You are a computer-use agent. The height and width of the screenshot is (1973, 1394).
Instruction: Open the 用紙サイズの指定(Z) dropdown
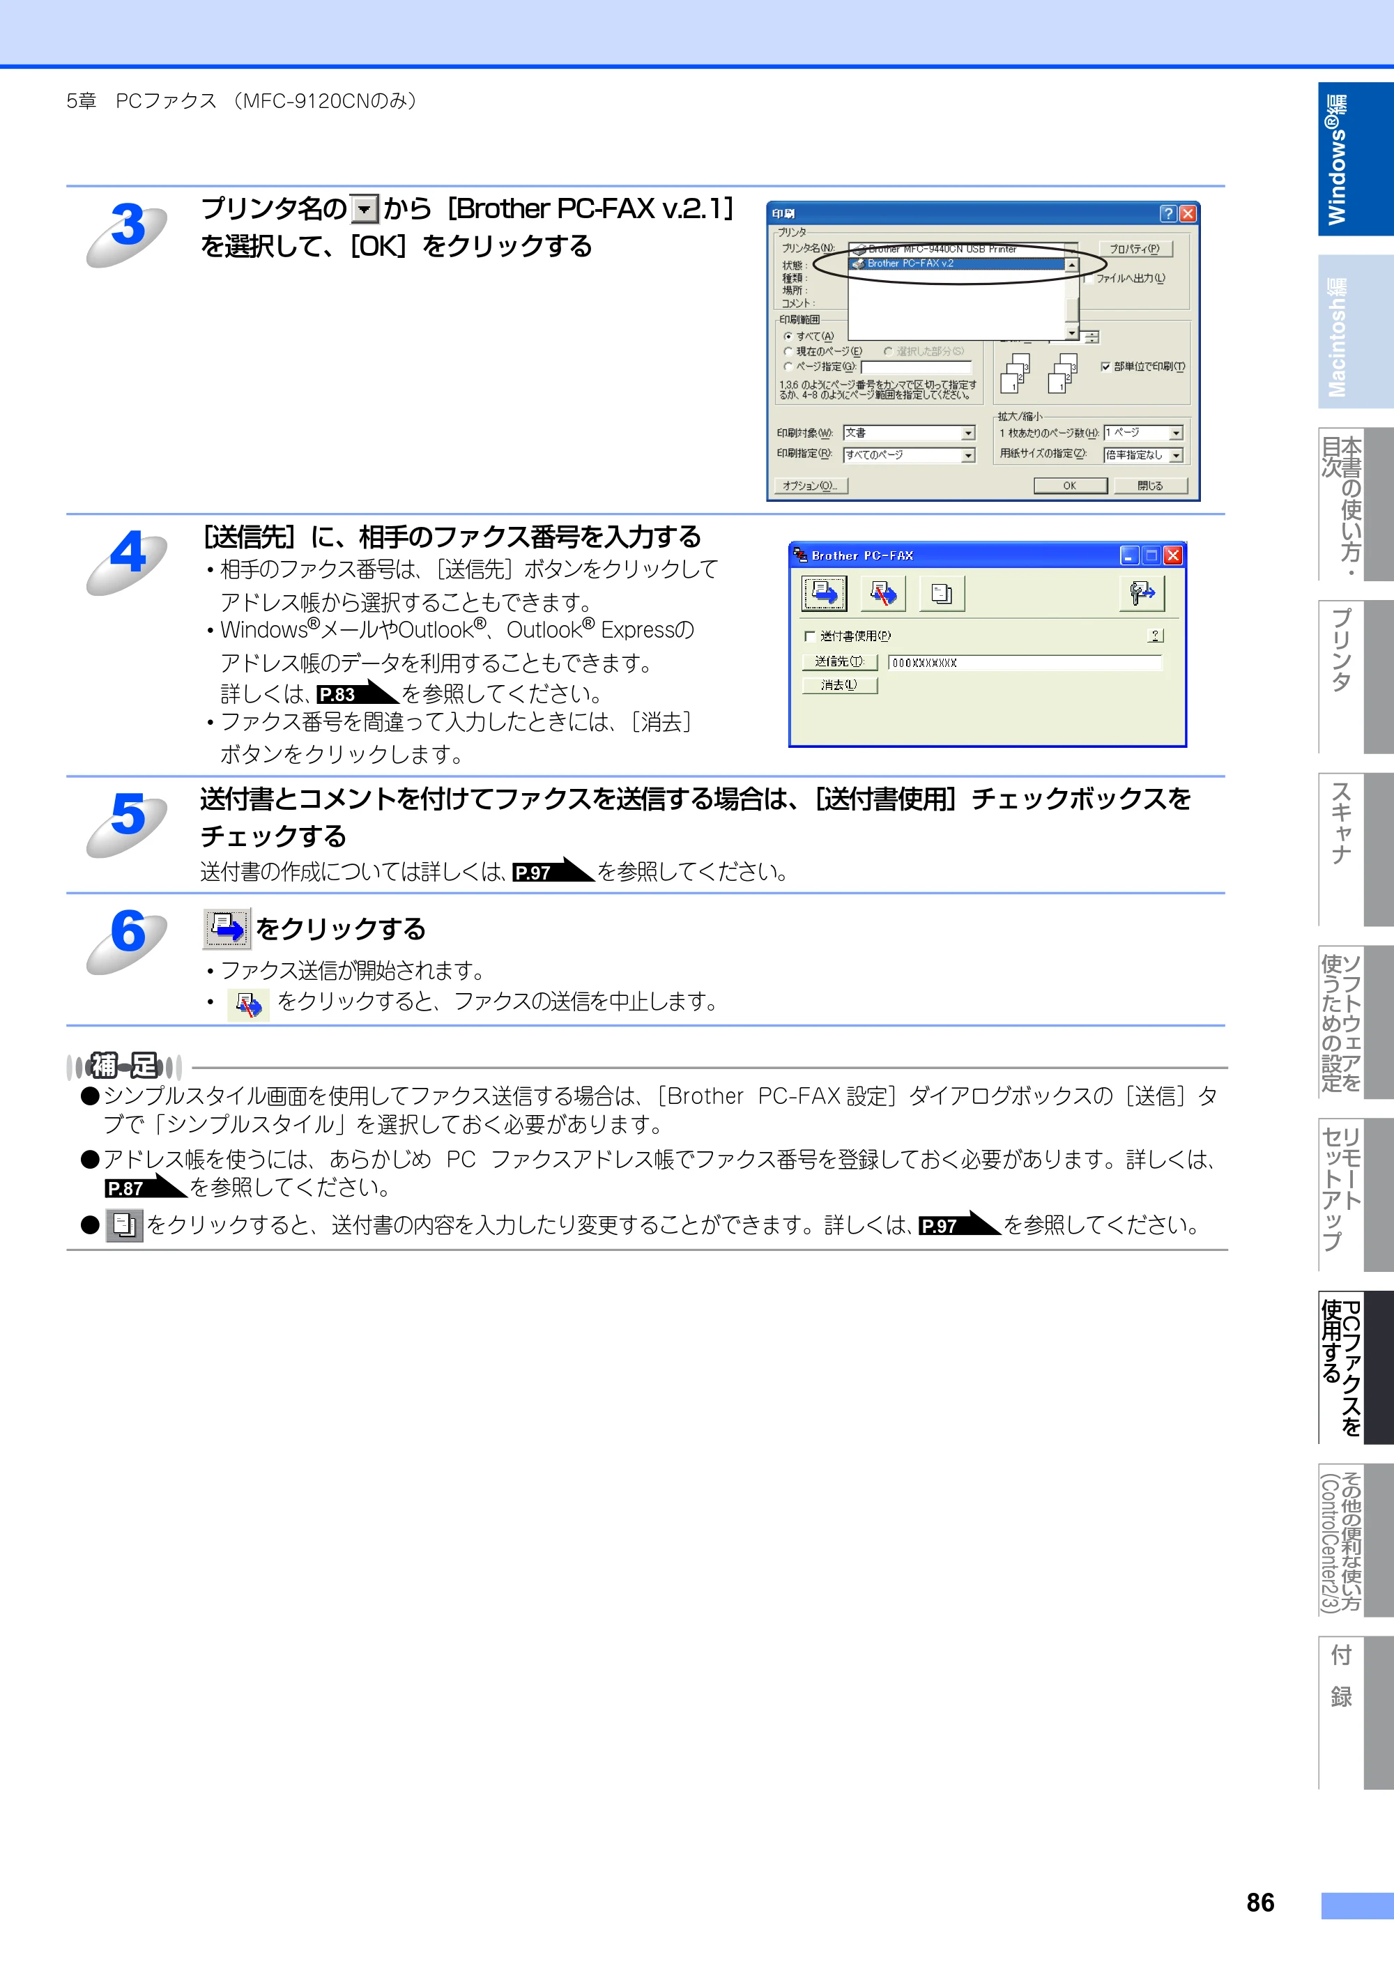pos(1177,455)
